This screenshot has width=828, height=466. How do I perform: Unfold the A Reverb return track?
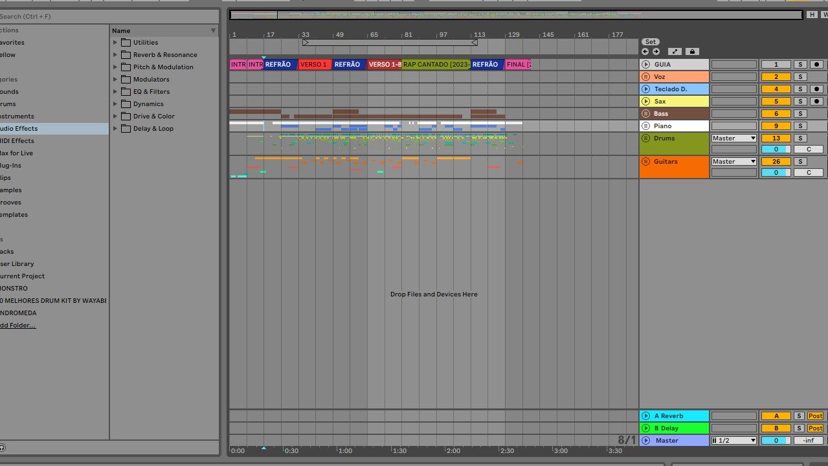[x=645, y=416]
